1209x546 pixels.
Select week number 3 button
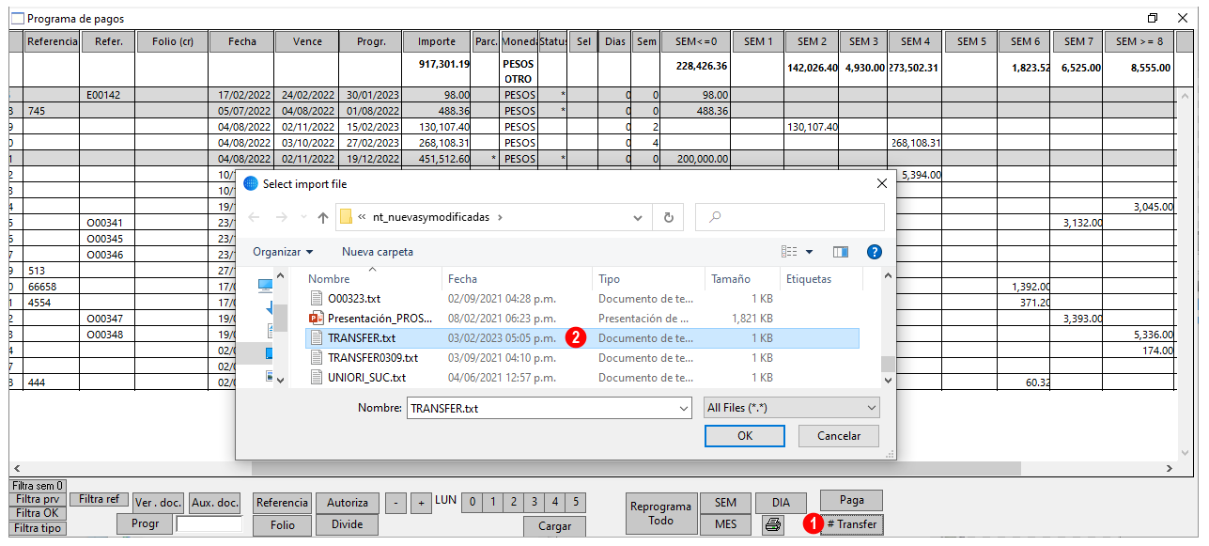click(x=535, y=502)
